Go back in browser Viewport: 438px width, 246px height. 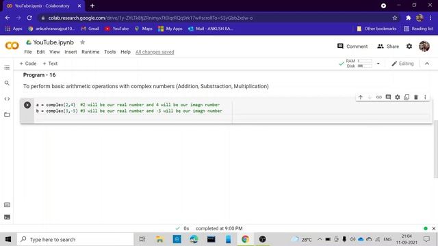point(8,18)
